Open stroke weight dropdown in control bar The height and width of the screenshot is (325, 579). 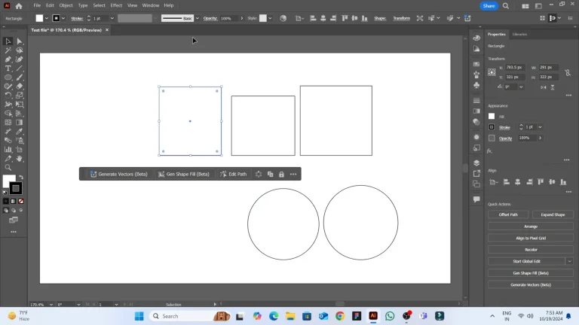coord(112,18)
